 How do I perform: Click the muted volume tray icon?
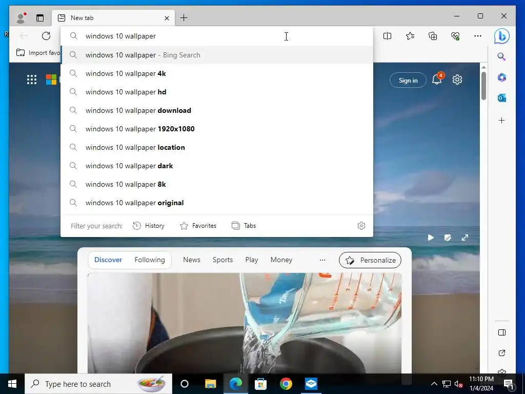click(458, 384)
